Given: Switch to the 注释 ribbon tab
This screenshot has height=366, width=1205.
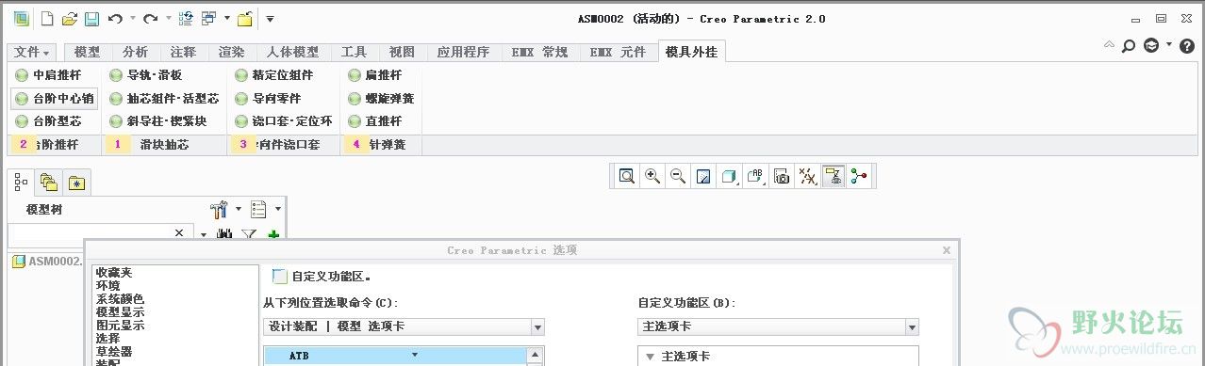Looking at the screenshot, I should coord(183,52).
